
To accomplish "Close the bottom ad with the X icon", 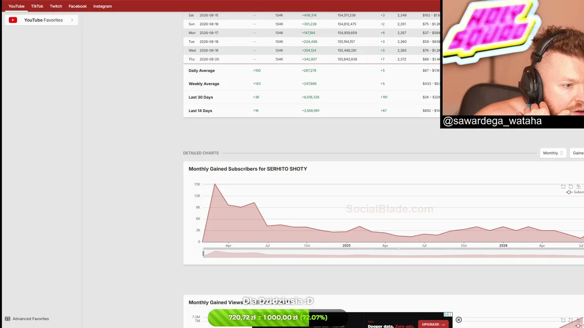I will point(459,320).
